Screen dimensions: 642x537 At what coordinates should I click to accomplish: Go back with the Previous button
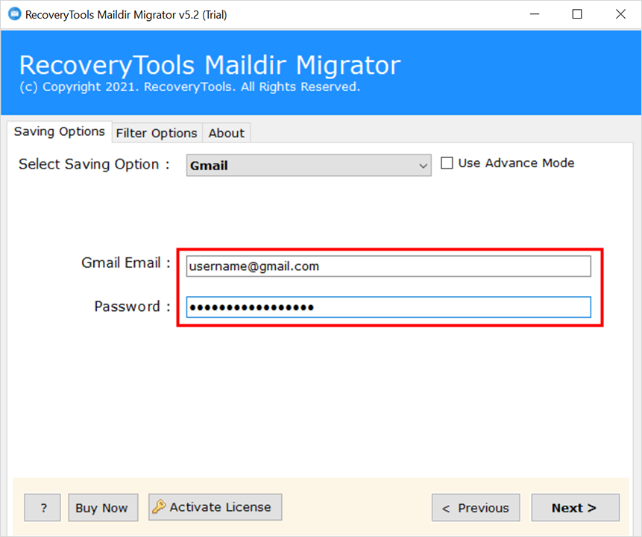click(476, 507)
